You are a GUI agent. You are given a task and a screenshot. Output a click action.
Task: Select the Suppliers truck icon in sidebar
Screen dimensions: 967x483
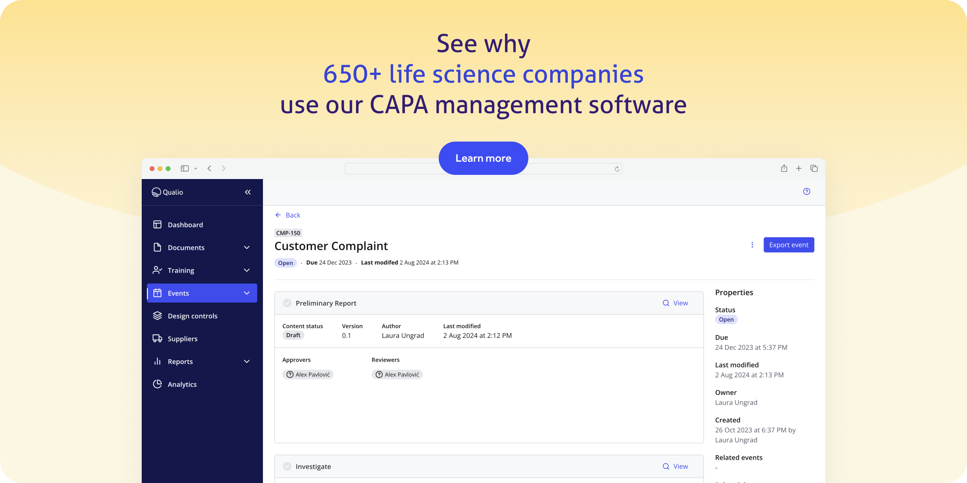[x=157, y=338]
